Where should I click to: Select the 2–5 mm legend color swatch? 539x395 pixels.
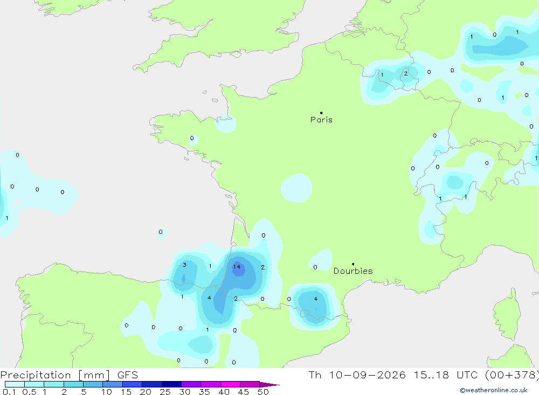coord(73,384)
